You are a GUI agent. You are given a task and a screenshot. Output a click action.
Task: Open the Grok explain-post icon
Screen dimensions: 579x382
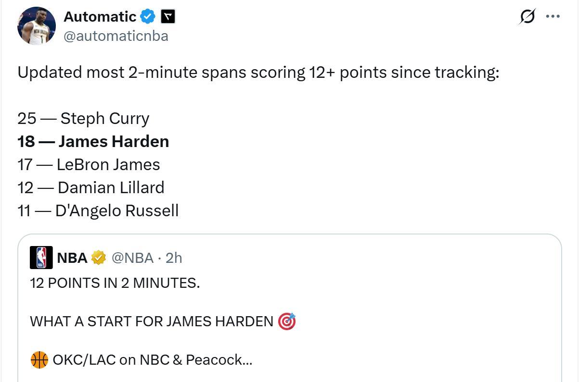pos(527,17)
